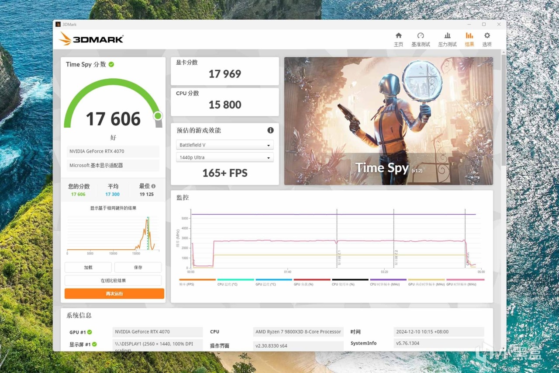Open the info icon next to 预估的游戏效能

pos(270,130)
